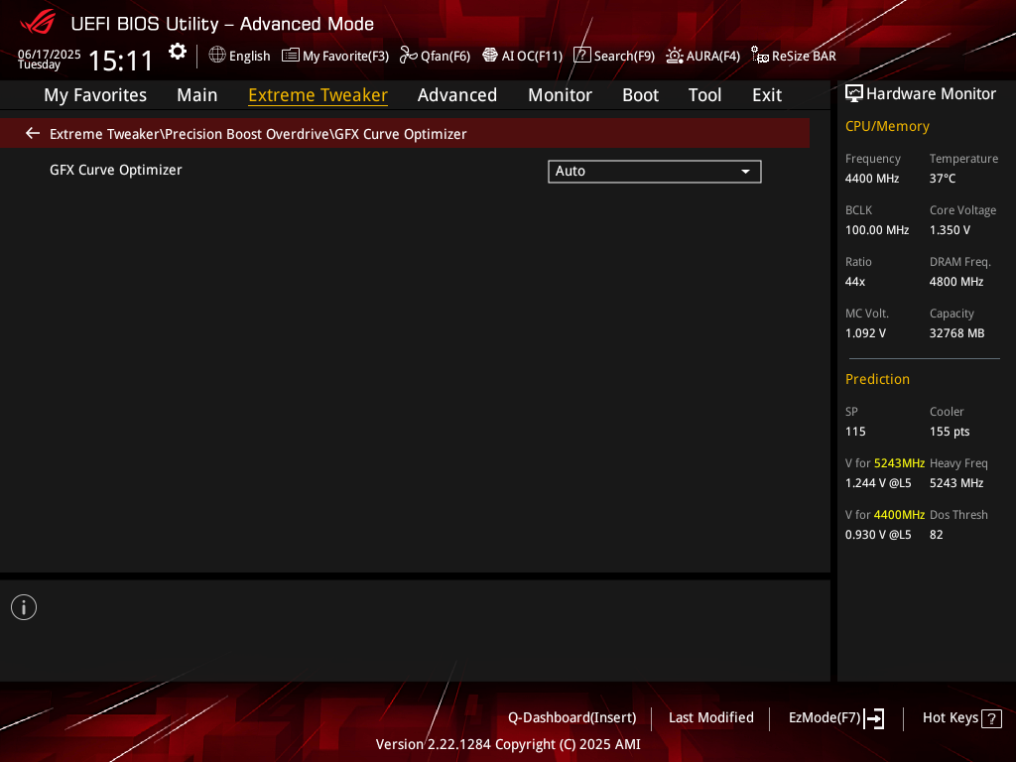Go back using the left arrow
This screenshot has width=1016, height=762.
[33, 133]
